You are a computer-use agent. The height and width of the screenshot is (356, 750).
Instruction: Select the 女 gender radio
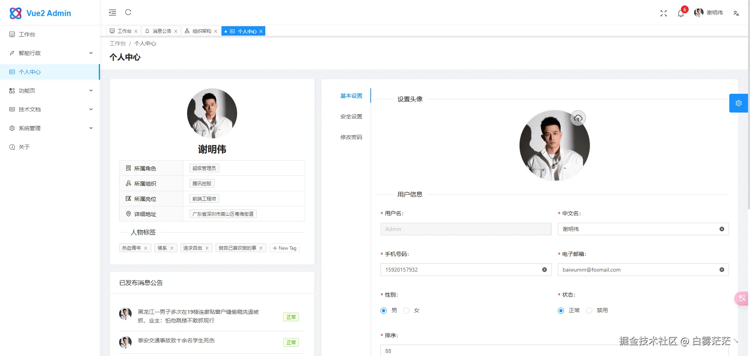406,311
